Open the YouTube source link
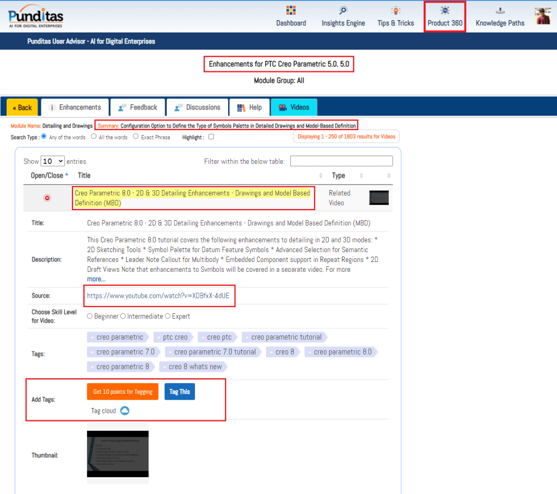The height and width of the screenshot is (494, 557). click(x=158, y=296)
